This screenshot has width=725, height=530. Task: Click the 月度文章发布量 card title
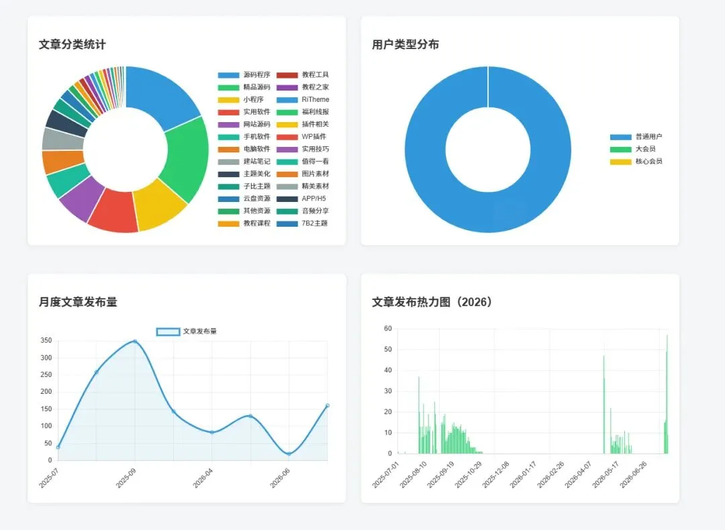[x=78, y=302]
